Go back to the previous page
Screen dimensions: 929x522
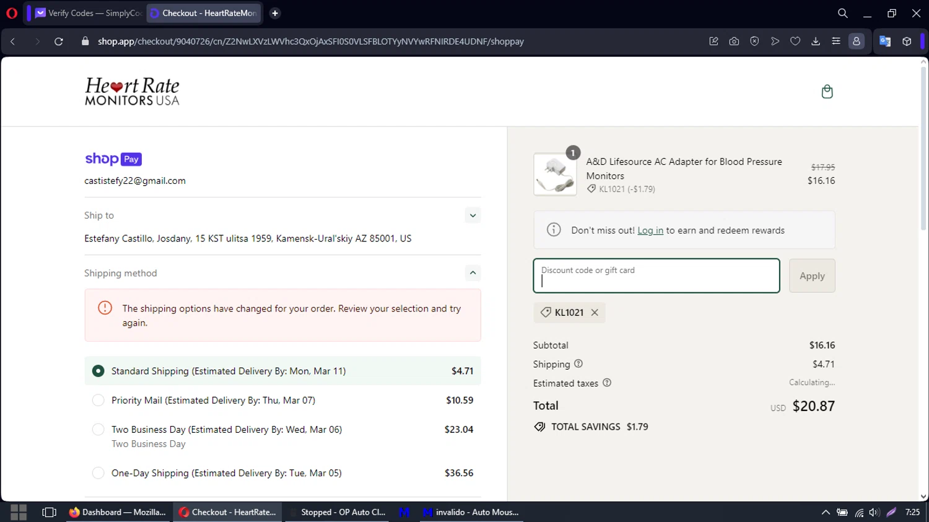point(12,41)
